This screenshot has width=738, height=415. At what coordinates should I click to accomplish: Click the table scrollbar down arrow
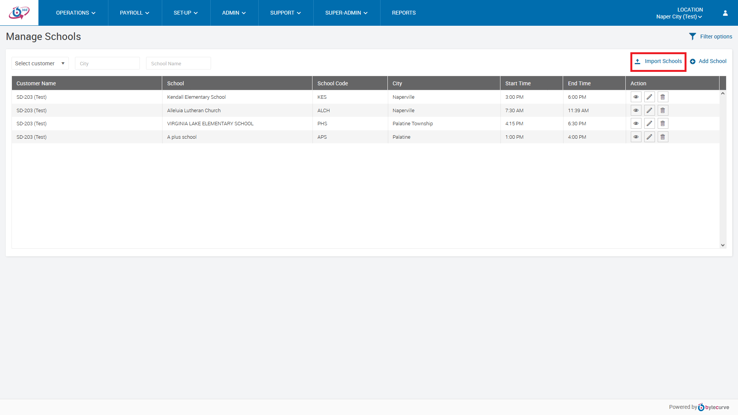[723, 245]
